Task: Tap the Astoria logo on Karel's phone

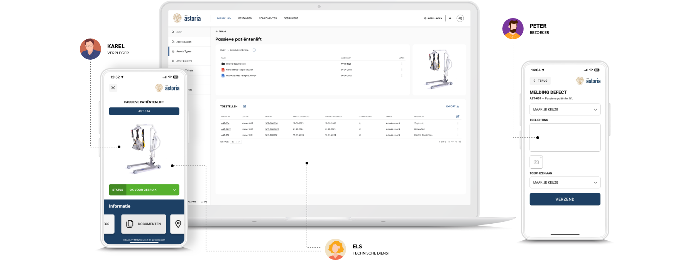Action: click(x=167, y=88)
